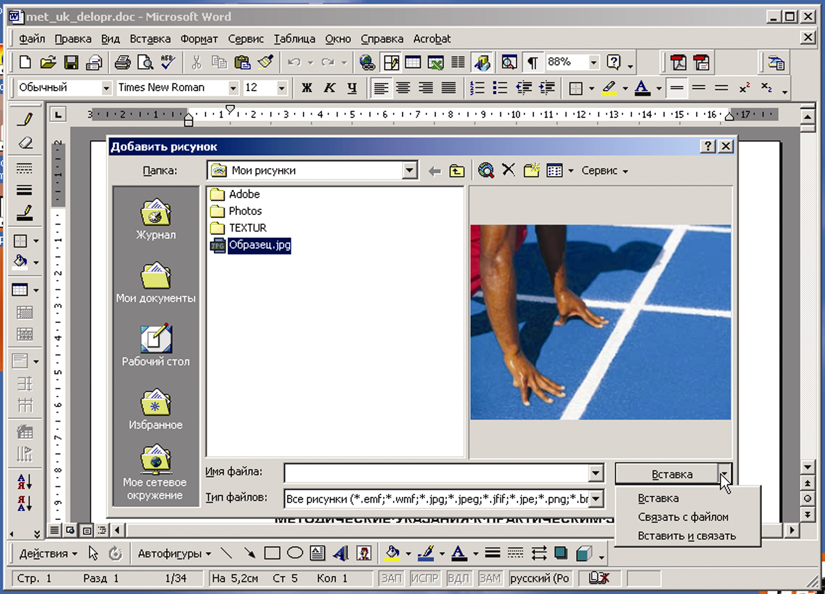Click the Вставка button dropdown arrow
This screenshot has width=825, height=594.
(x=725, y=474)
